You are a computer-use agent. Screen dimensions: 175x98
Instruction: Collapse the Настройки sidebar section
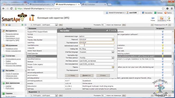10,71
